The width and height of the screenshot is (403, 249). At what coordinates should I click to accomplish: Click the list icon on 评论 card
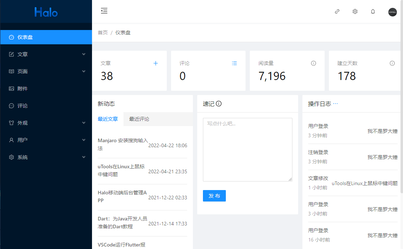[234, 63]
